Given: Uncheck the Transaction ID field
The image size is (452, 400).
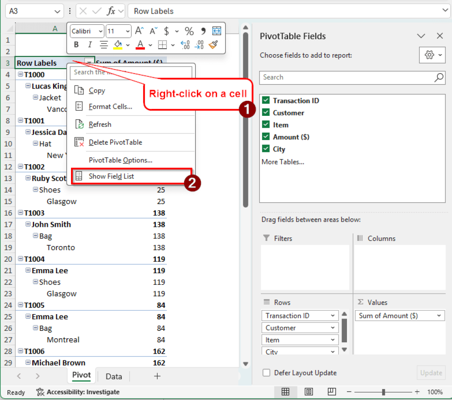Looking at the screenshot, I should point(265,100).
